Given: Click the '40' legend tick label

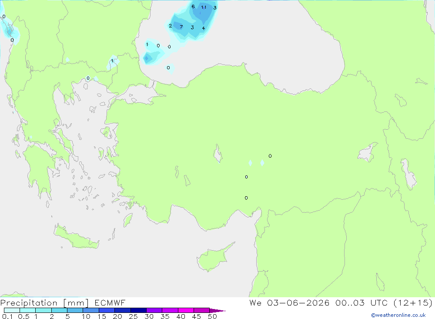Looking at the screenshot, I should pyautogui.click(x=181, y=316).
